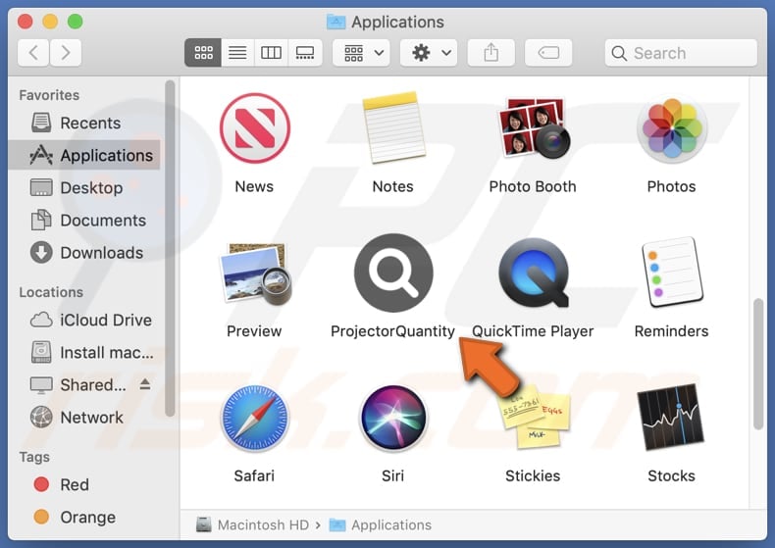The height and width of the screenshot is (548, 775).
Task: Select the Reminders app icon
Action: (672, 272)
